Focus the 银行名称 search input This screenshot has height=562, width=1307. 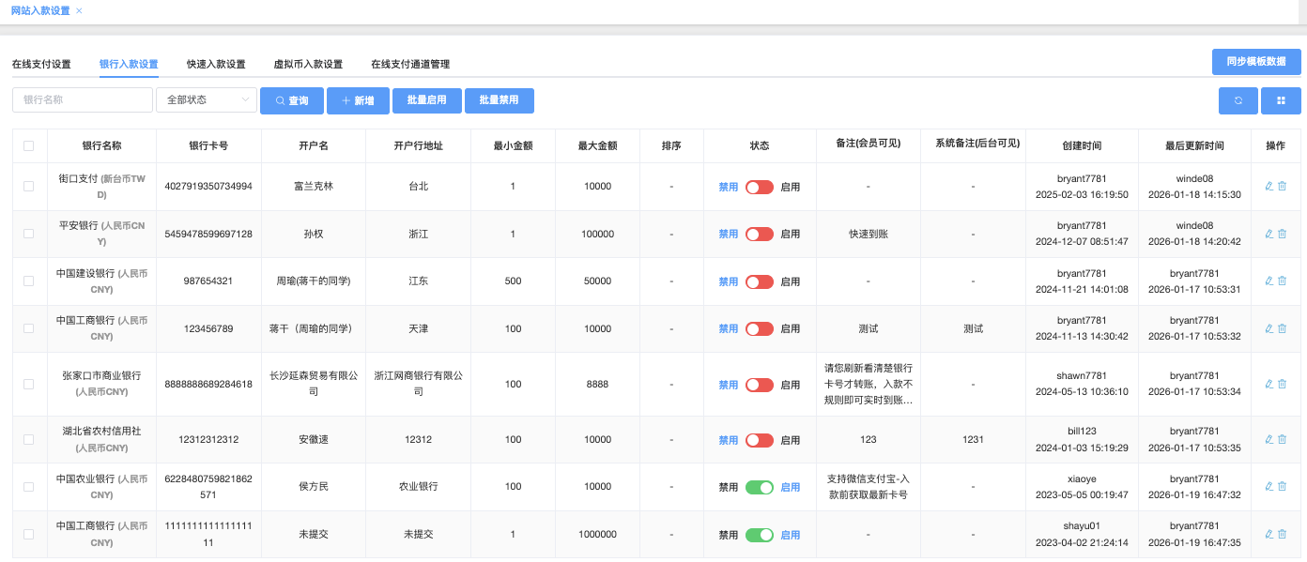(x=83, y=100)
